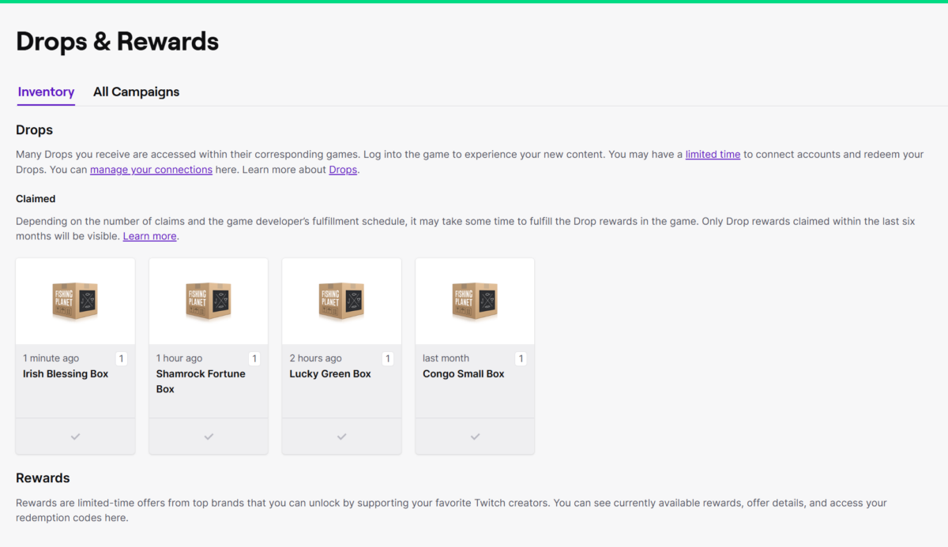Open Learn more link under Claimed

tap(149, 236)
